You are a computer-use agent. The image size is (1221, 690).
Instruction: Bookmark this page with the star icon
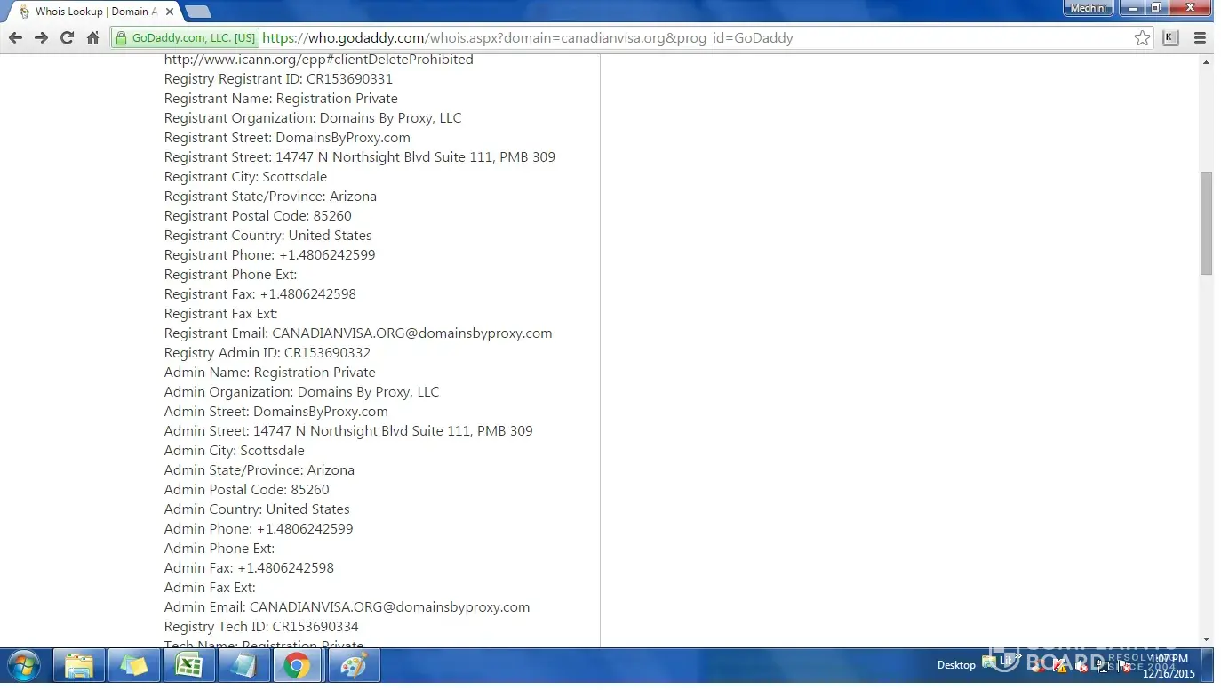click(1142, 37)
